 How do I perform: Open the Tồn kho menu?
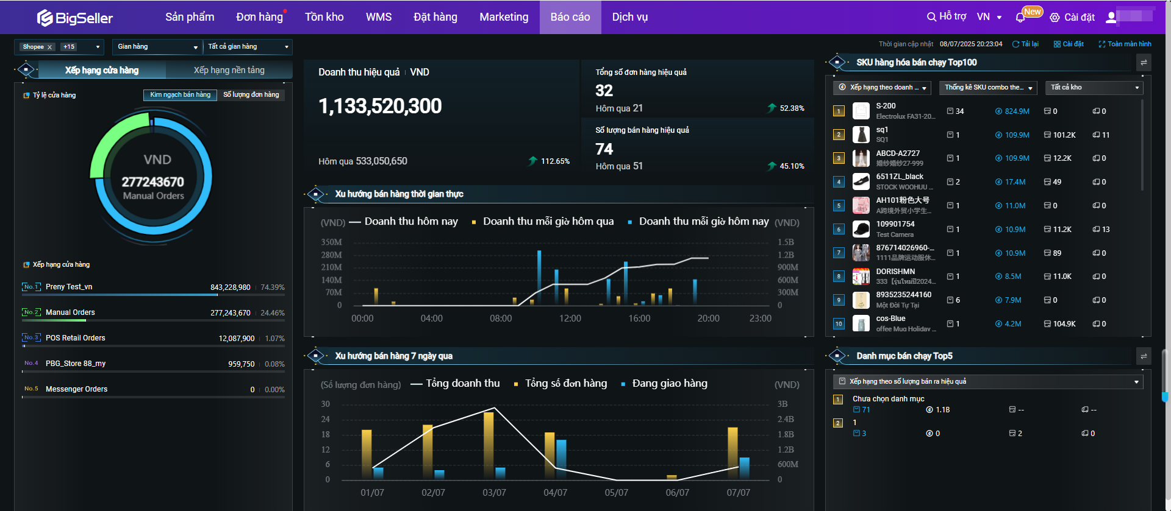(324, 17)
